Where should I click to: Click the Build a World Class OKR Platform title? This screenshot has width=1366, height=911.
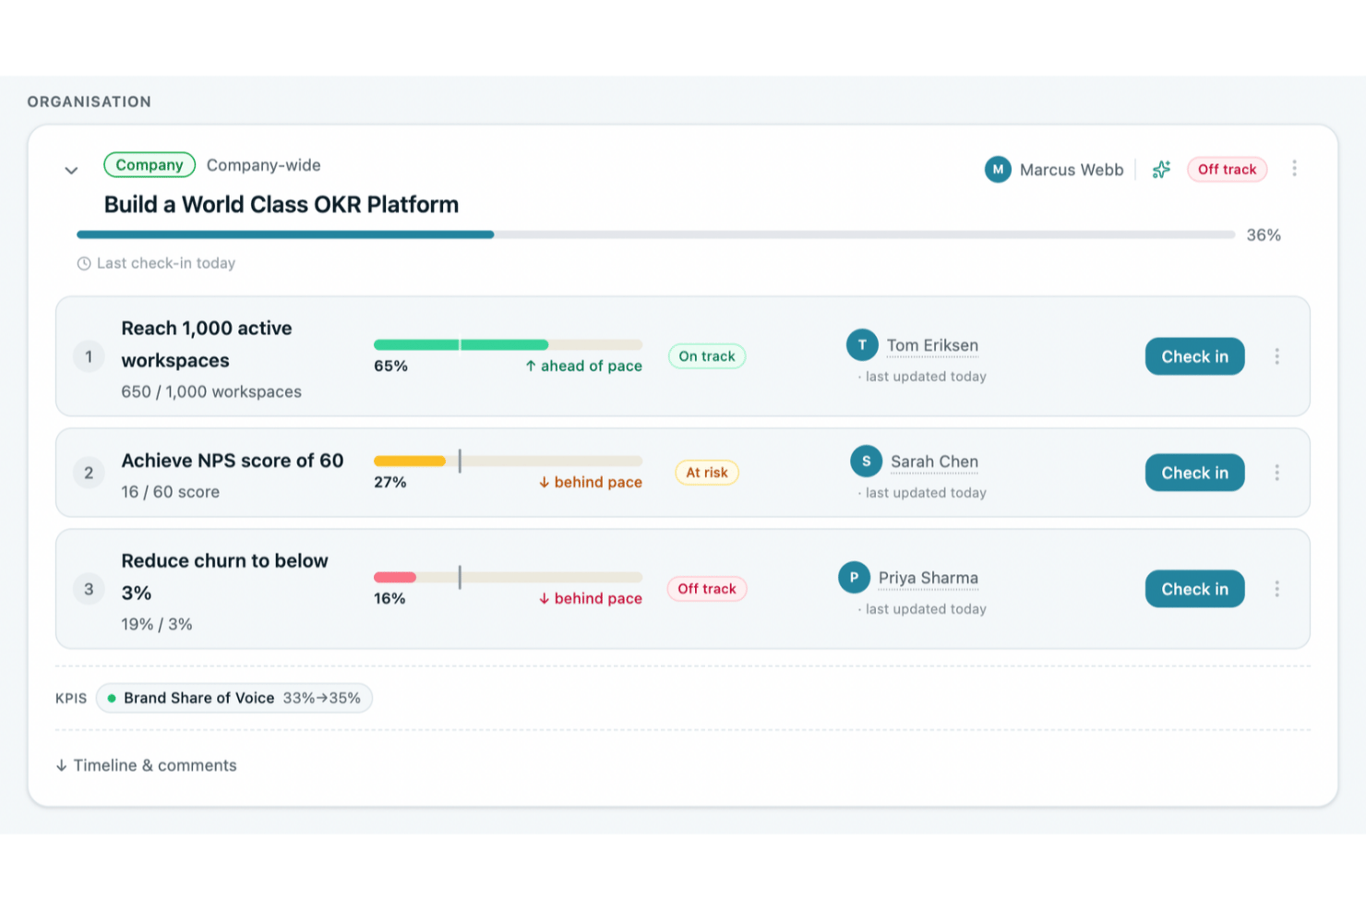point(282,205)
